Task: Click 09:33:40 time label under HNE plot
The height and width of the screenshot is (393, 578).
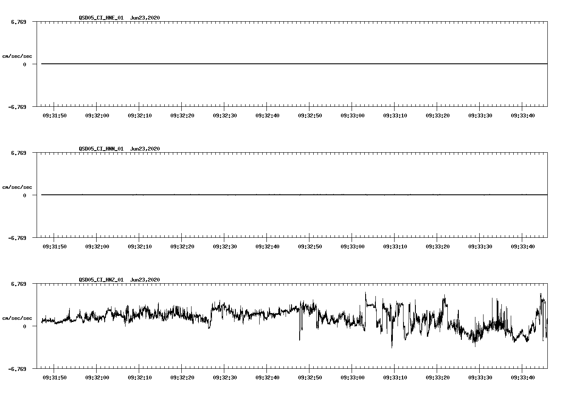Action: [x=523, y=116]
